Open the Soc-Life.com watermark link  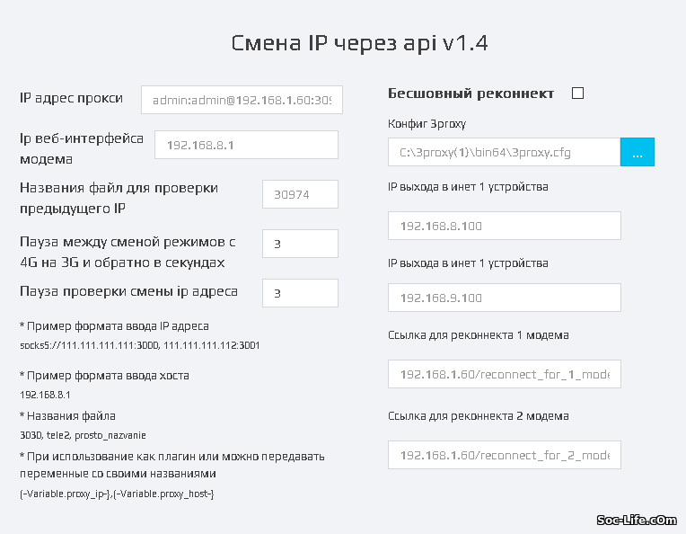coord(637,520)
